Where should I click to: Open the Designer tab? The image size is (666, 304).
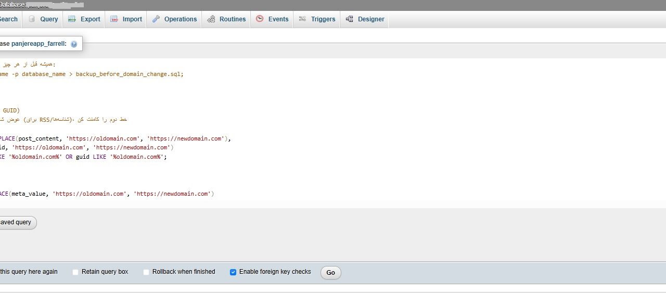click(370, 19)
